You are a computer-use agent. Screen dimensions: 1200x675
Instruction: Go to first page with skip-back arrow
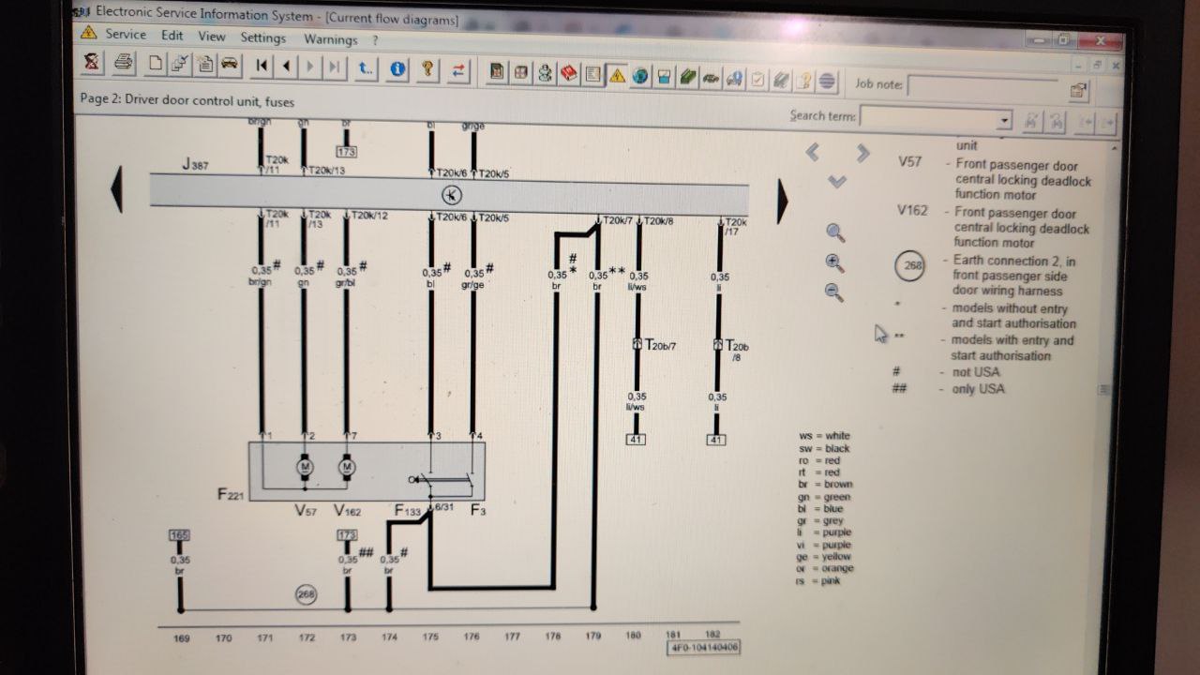[262, 66]
